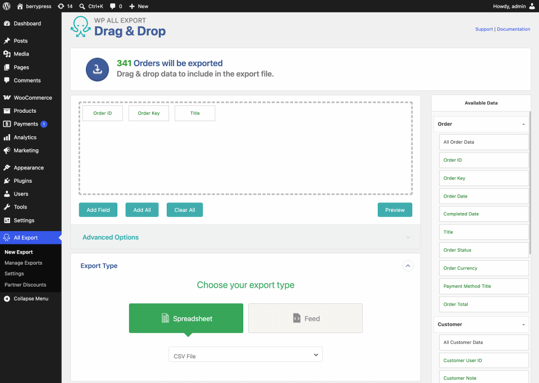
Task: Open the Payments menu label
Action: (26, 124)
